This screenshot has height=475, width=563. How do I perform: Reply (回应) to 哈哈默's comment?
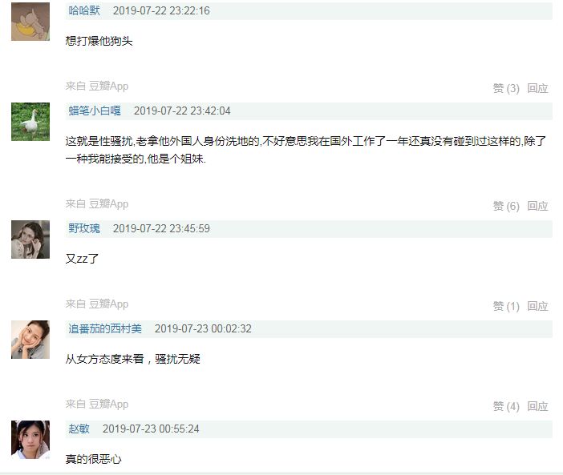[537, 88]
